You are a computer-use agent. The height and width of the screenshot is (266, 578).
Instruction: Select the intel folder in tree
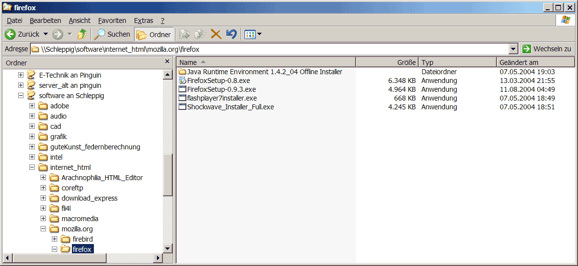(x=56, y=158)
